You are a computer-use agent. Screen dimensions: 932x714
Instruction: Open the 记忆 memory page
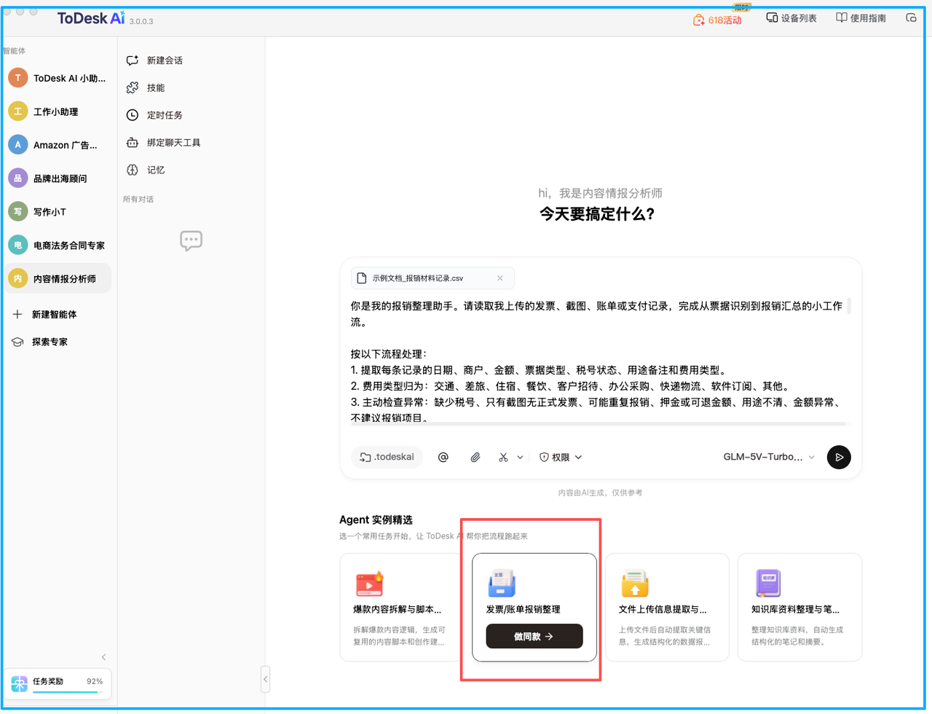[x=146, y=170]
